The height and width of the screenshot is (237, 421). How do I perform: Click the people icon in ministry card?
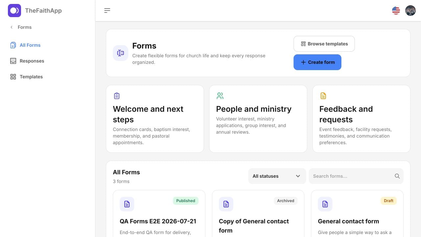click(x=220, y=96)
